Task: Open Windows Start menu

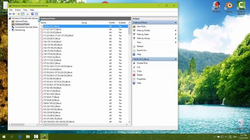Action: 4,136
